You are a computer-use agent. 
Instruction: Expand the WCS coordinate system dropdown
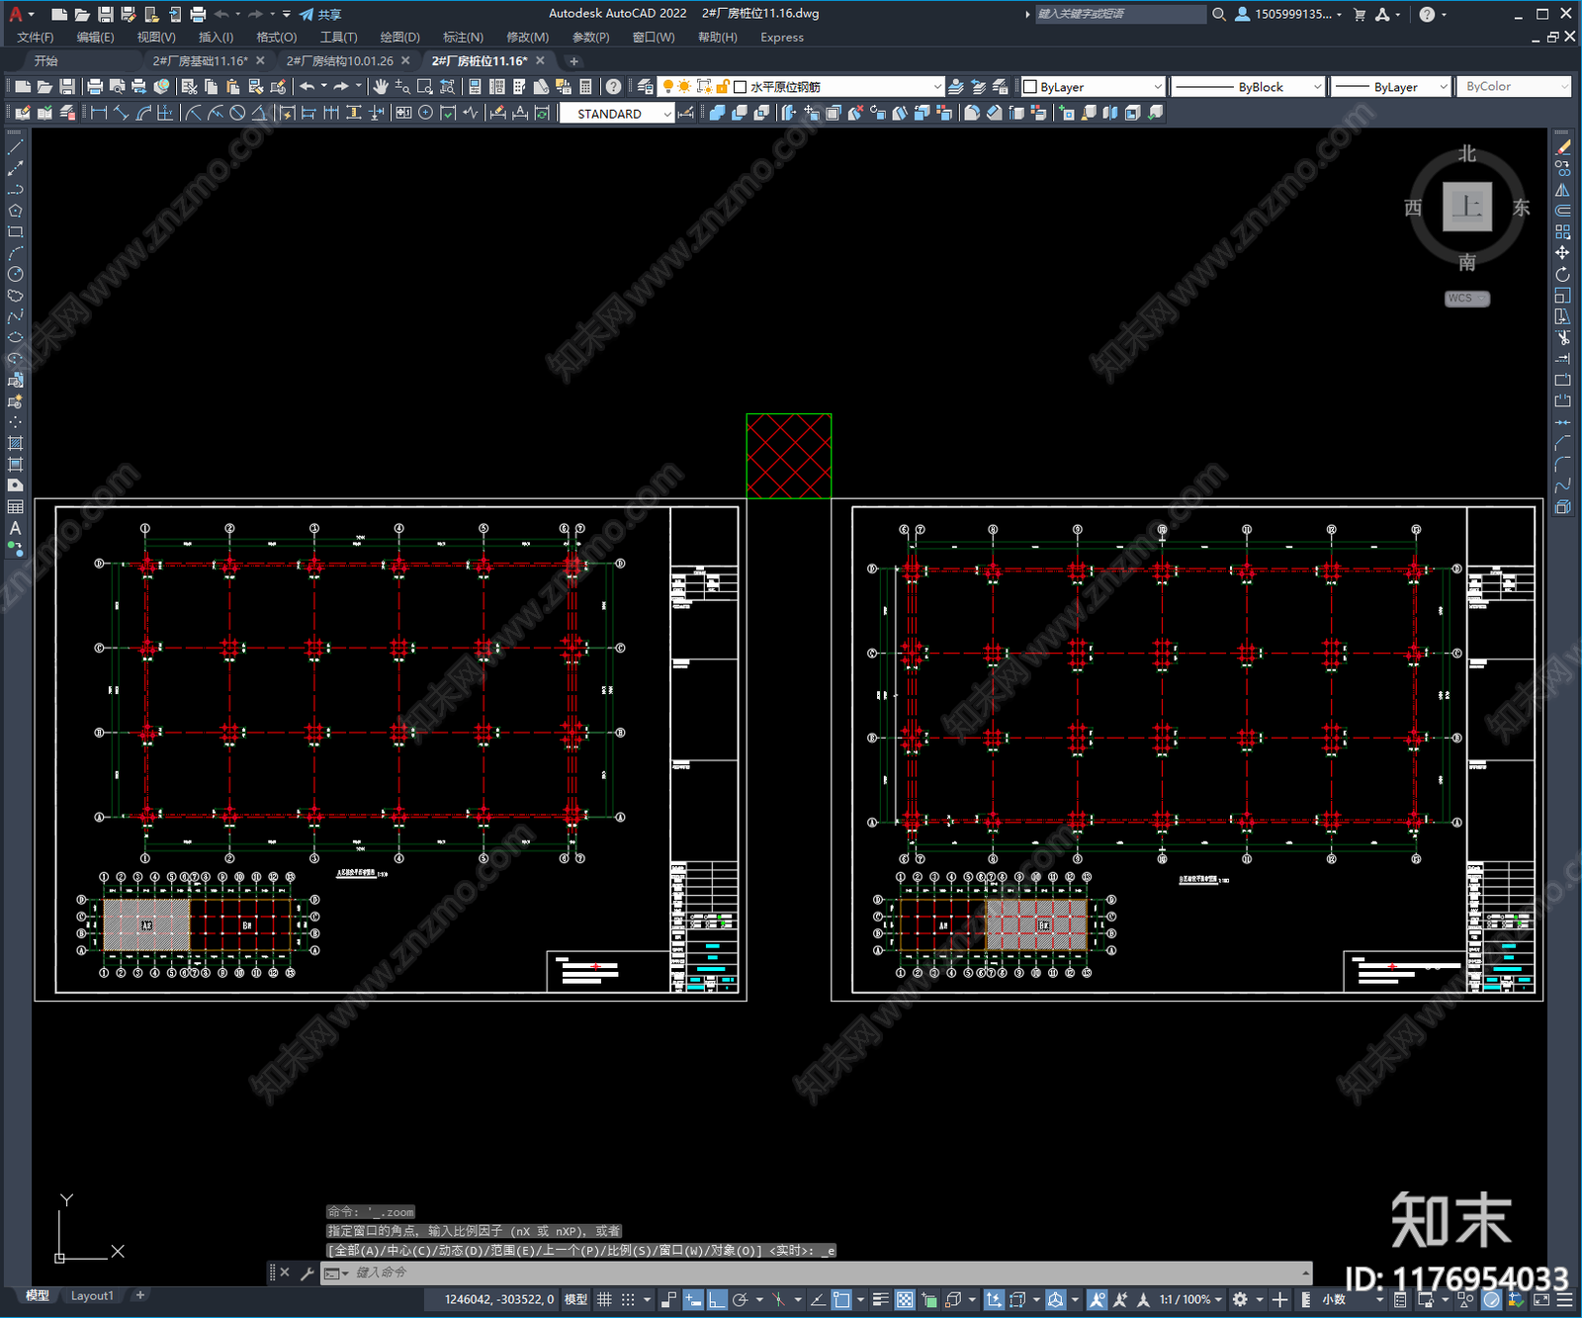pyautogui.click(x=1467, y=299)
